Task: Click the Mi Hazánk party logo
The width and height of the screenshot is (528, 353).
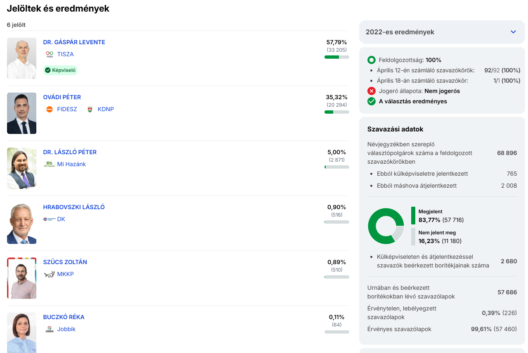Action: tap(50, 164)
